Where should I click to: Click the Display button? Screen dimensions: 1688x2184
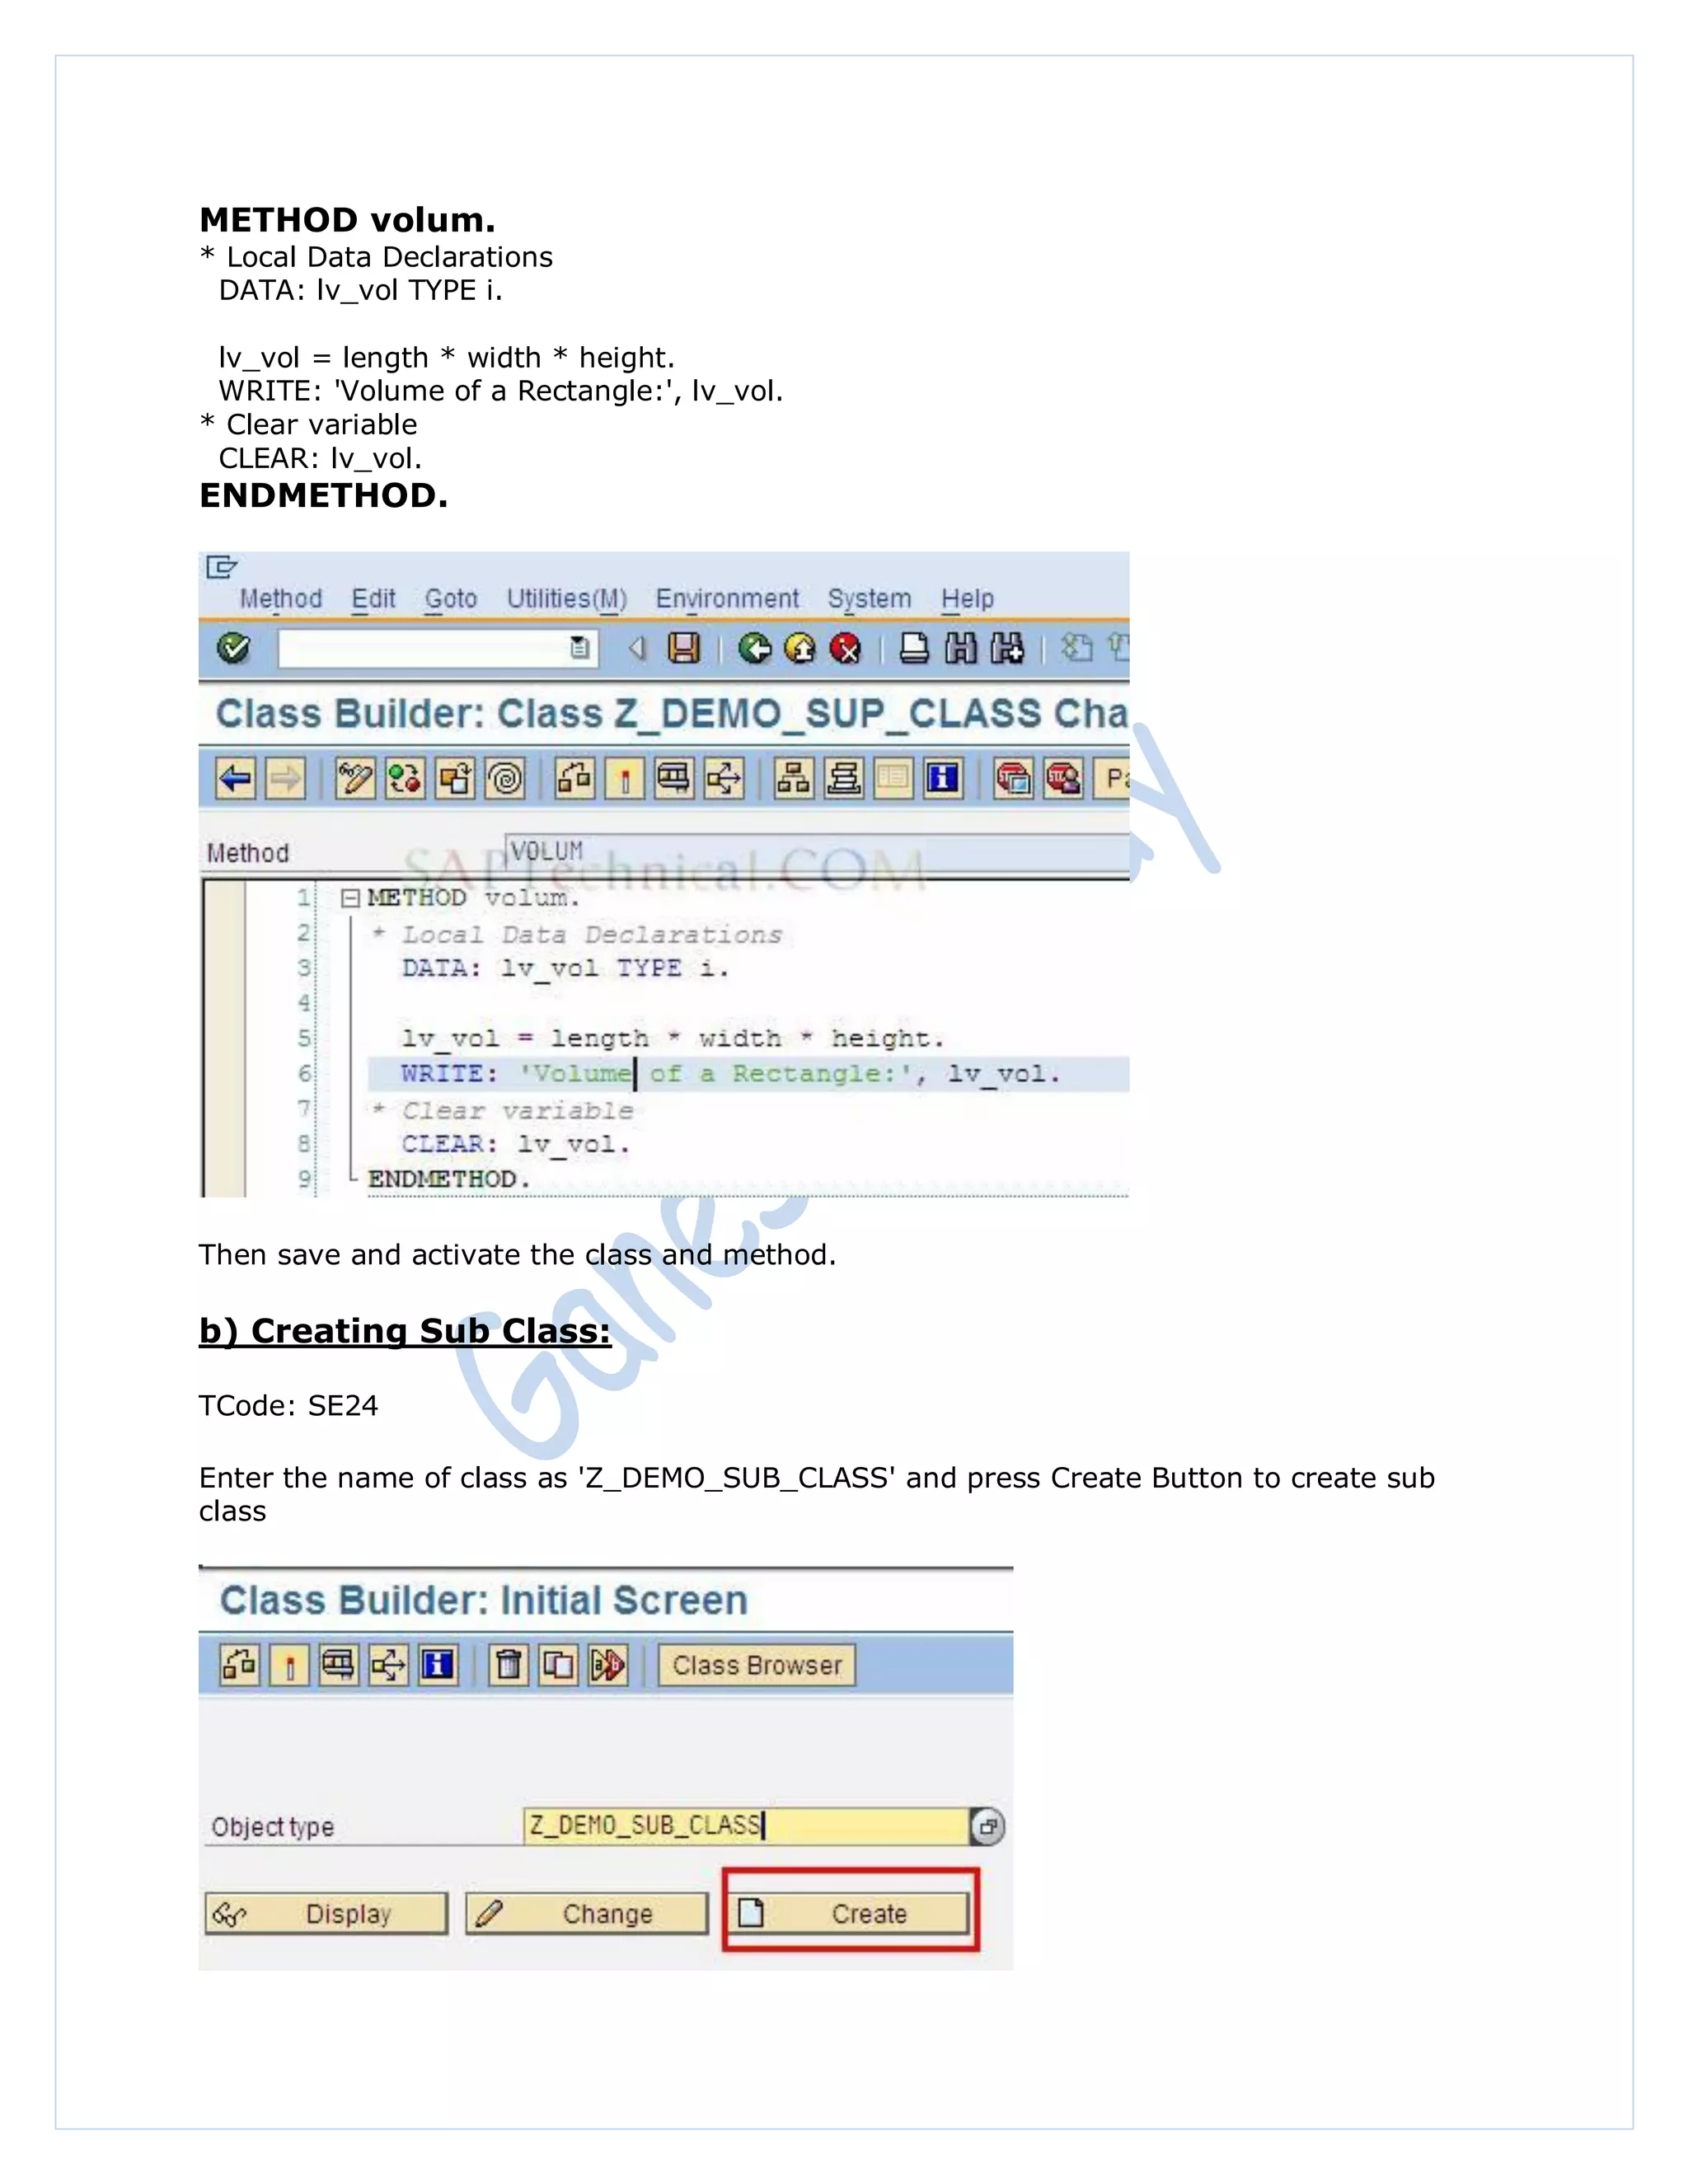(326, 1914)
